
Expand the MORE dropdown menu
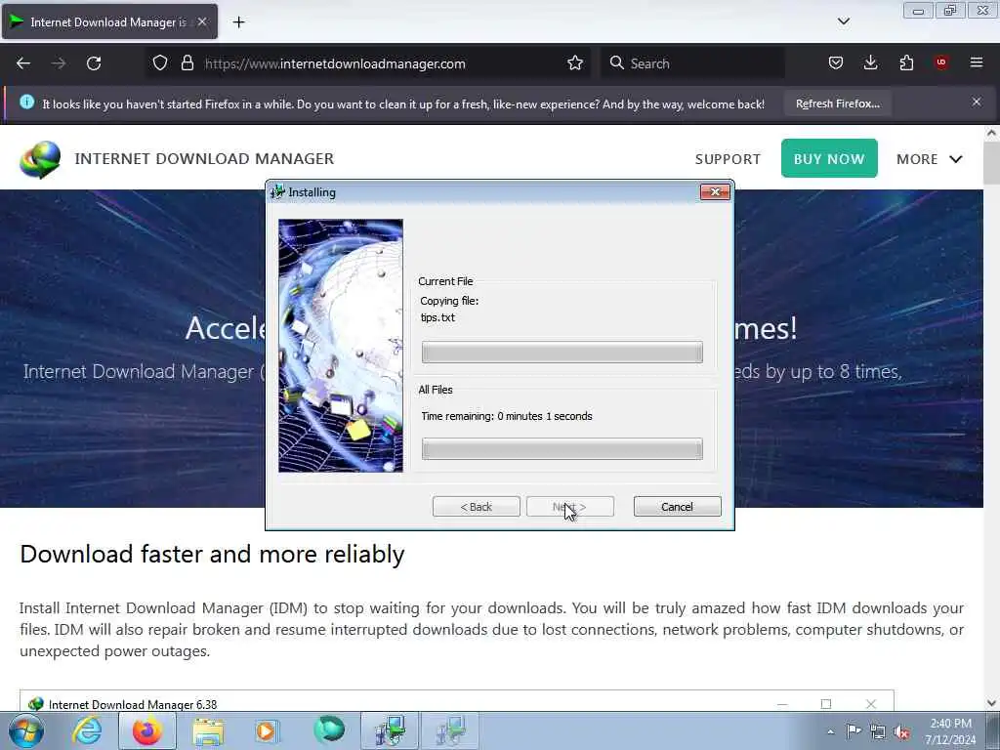coord(930,159)
